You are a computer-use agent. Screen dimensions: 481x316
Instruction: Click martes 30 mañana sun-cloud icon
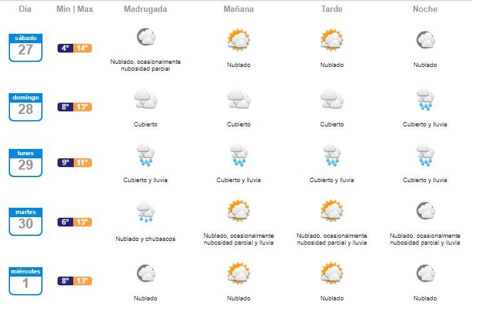(239, 210)
